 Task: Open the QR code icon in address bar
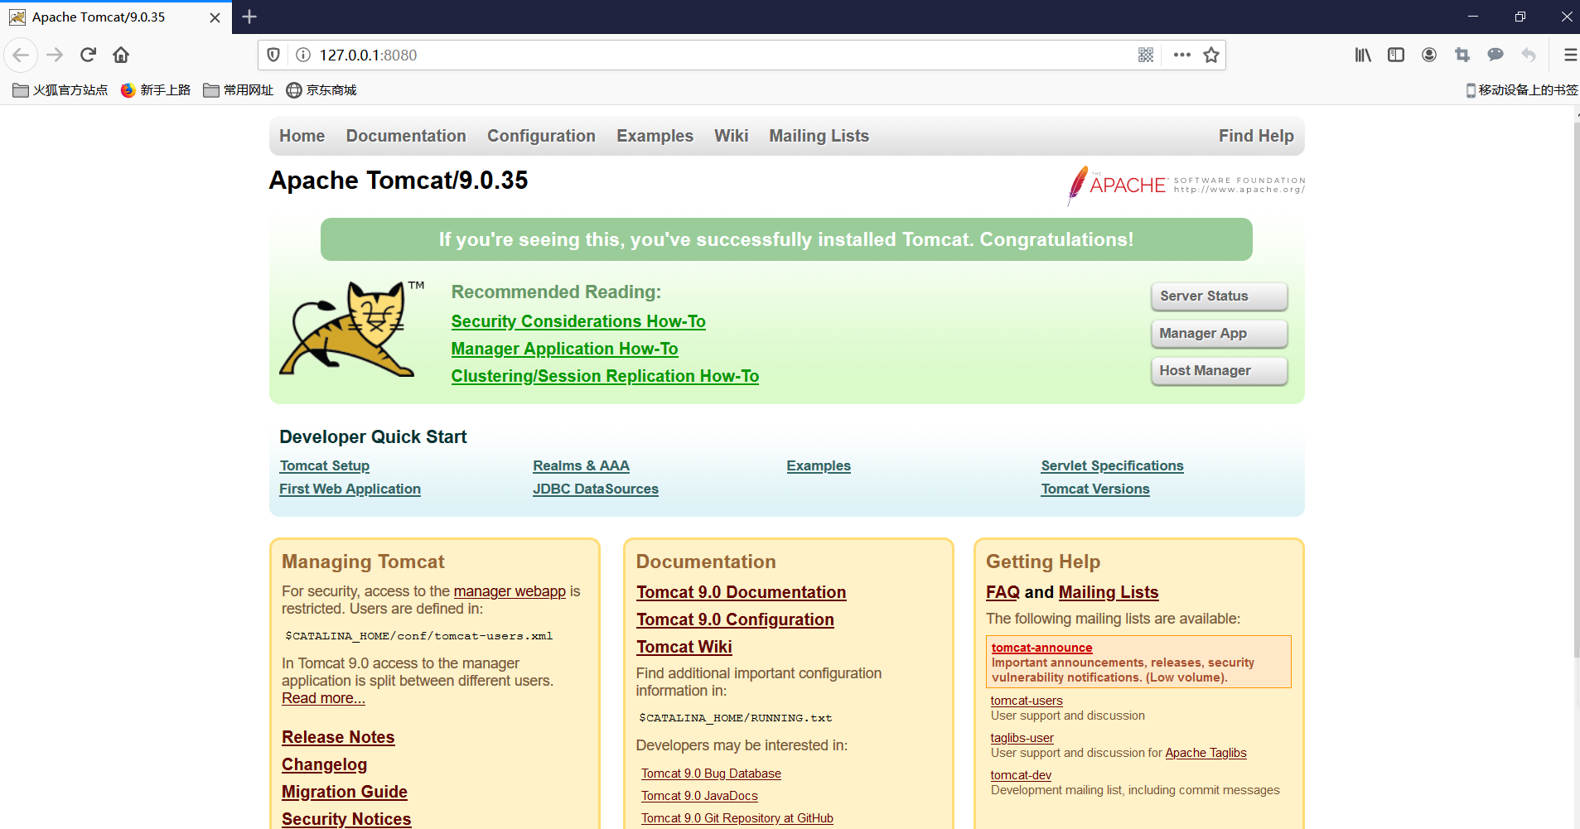1146,55
